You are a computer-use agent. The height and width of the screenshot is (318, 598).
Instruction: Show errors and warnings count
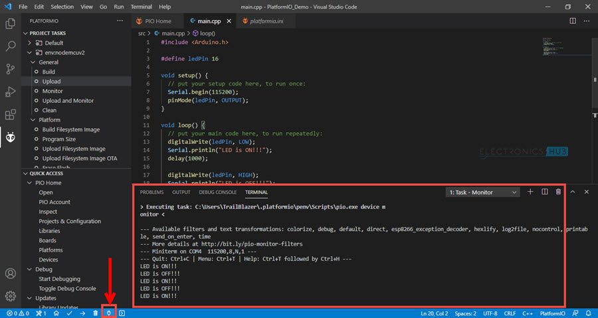pos(17,313)
